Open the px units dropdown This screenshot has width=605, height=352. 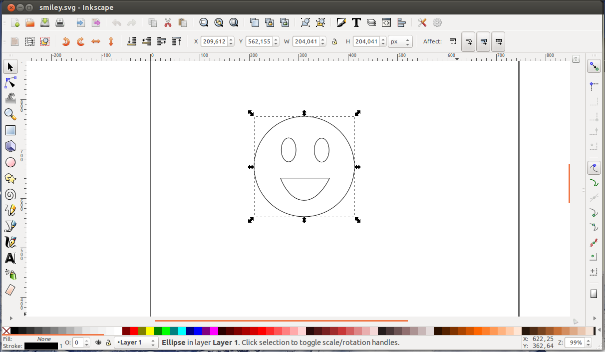(x=400, y=41)
